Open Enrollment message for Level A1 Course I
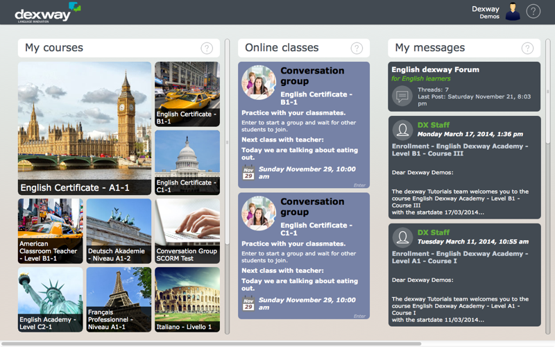This screenshot has height=347, width=555. [464, 275]
